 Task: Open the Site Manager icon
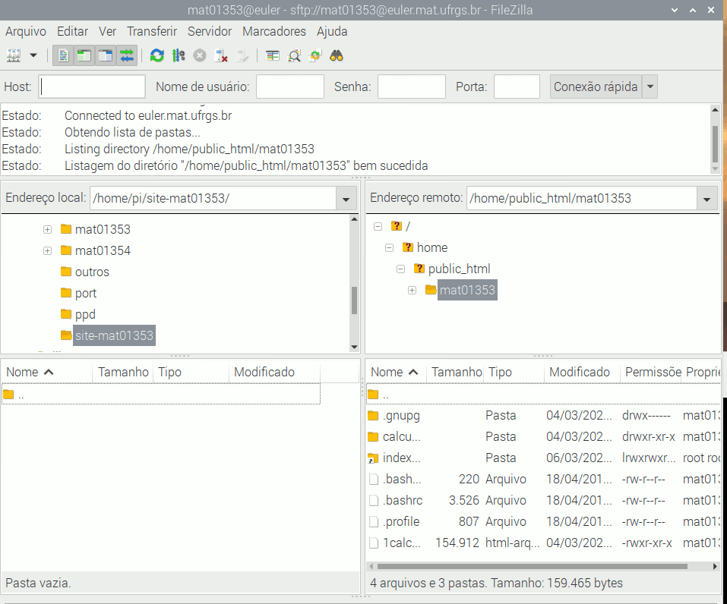point(14,55)
